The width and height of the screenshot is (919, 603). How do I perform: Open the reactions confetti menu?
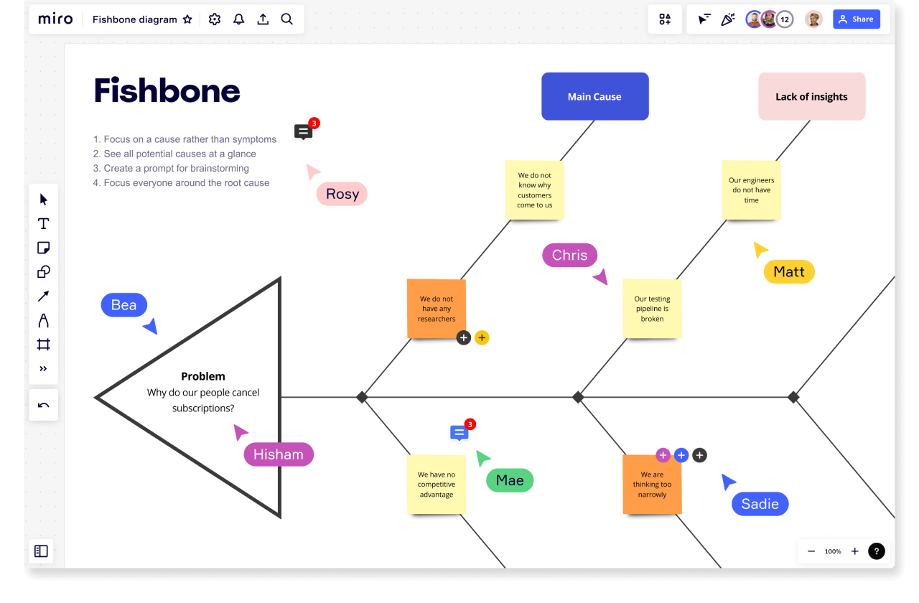click(728, 19)
